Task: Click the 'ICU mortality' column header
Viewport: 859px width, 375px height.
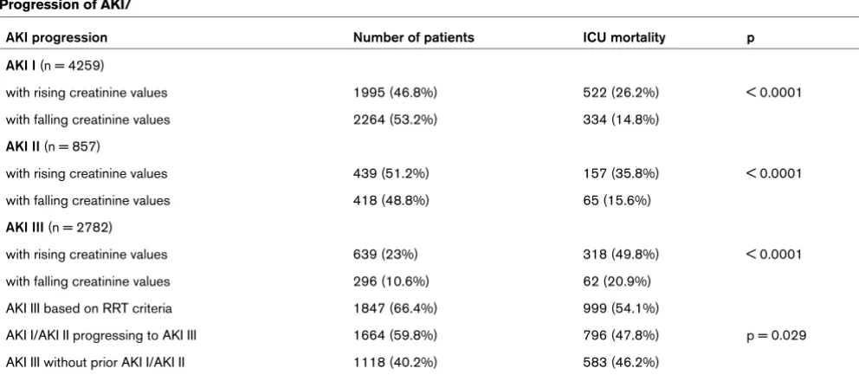Action: pos(624,38)
